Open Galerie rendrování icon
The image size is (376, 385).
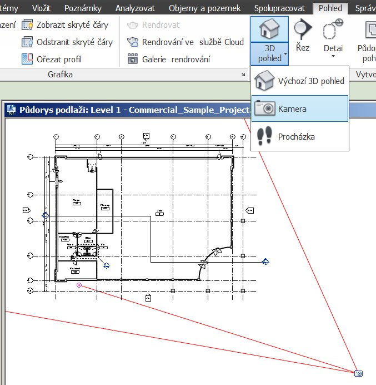(133, 59)
